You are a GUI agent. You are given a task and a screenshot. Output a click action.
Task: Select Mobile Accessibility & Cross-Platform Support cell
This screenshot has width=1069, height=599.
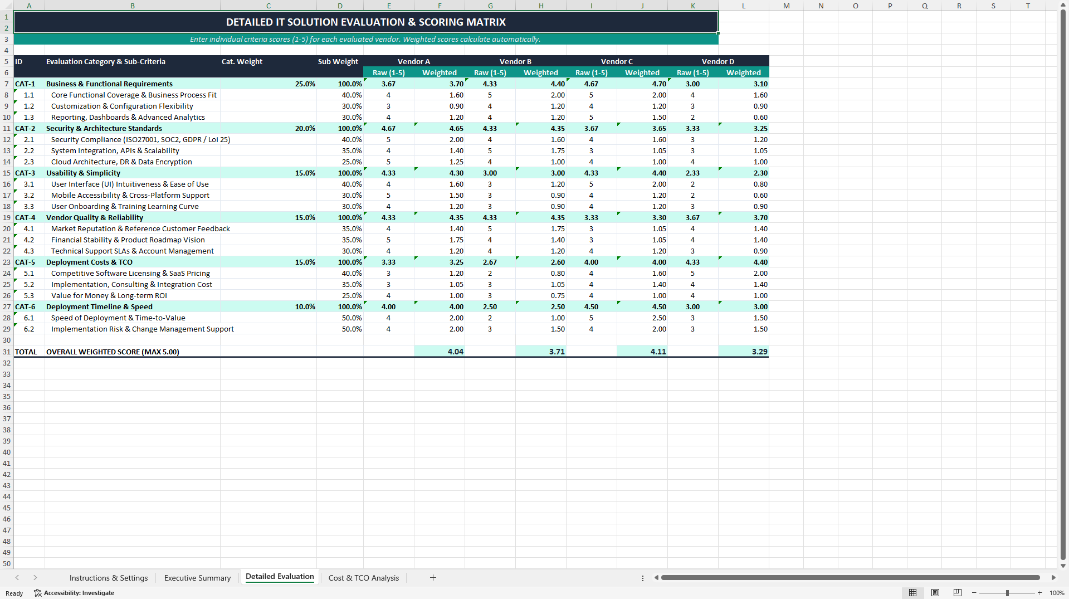tap(133, 195)
